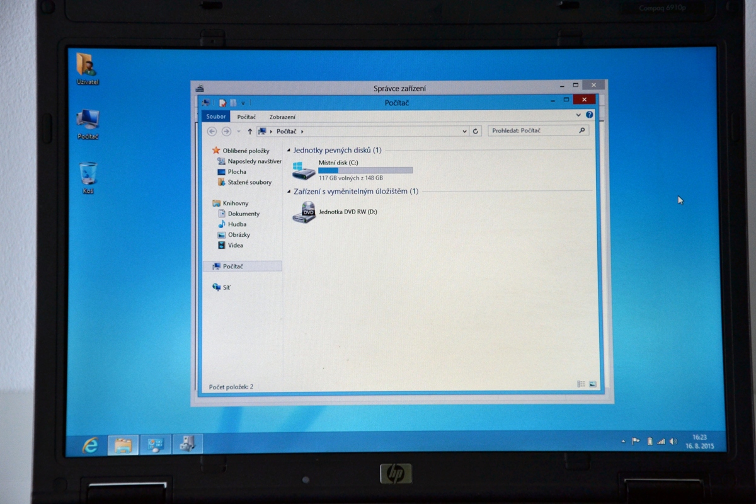
Task: Expand the ribbon with the chevron arrow
Action: tap(578, 115)
